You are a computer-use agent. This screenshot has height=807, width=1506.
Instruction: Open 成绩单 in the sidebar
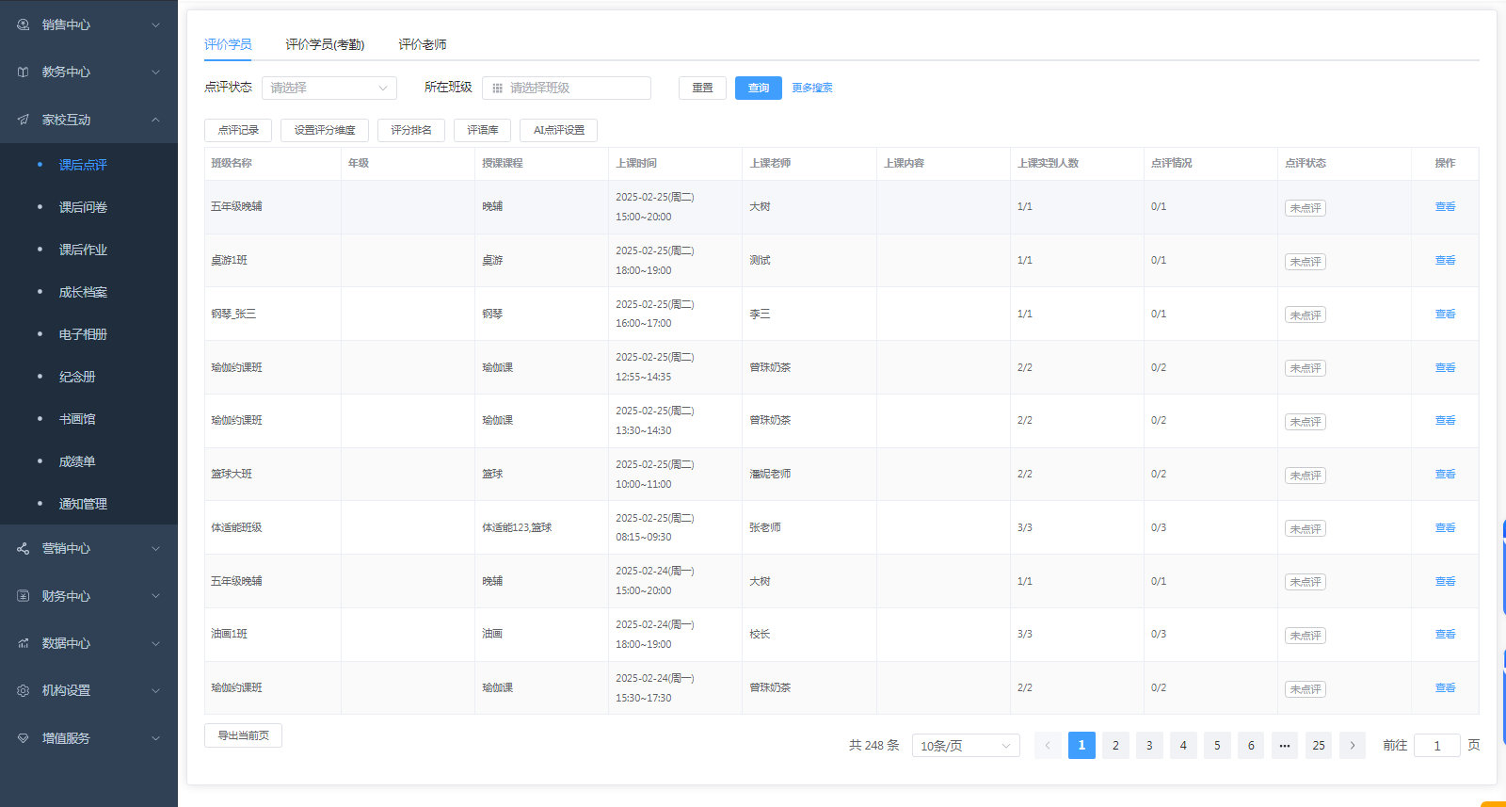(x=77, y=461)
